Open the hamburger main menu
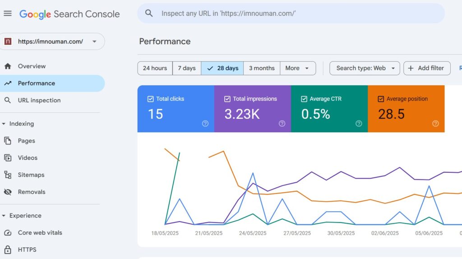Viewport: 462px width, 259px height. coord(8,13)
